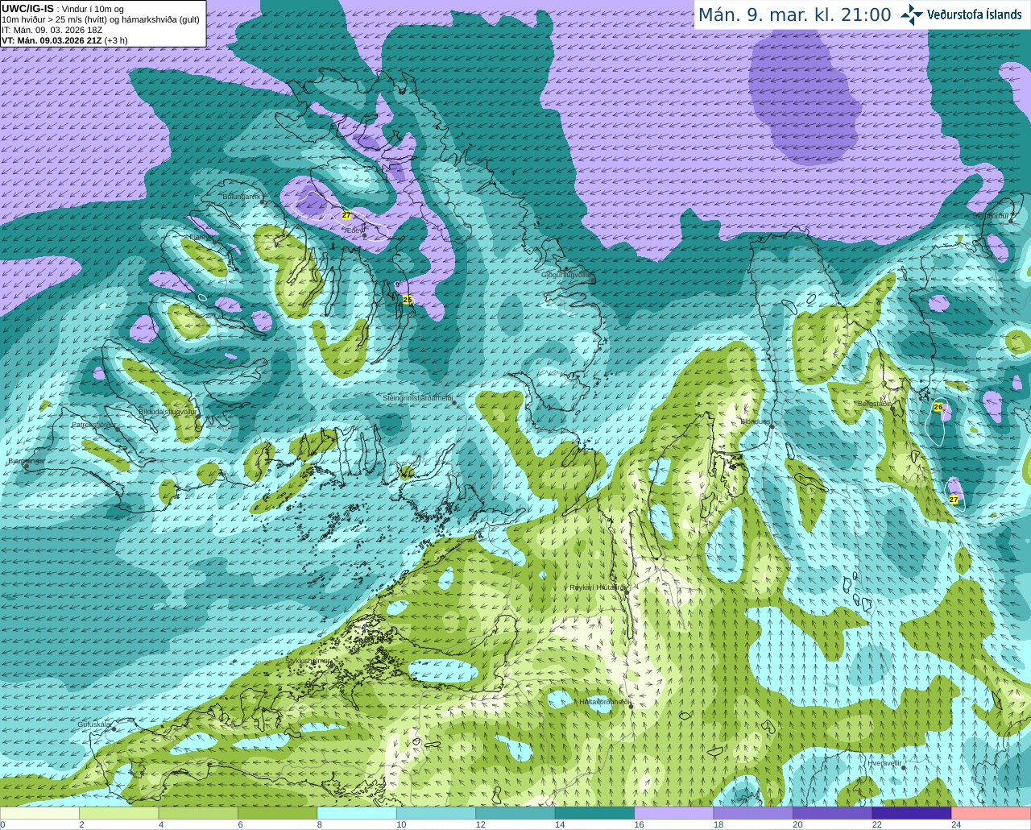The image size is (1031, 830).
Task: Select the Stykkishólmur station label
Action: [x=308, y=661]
